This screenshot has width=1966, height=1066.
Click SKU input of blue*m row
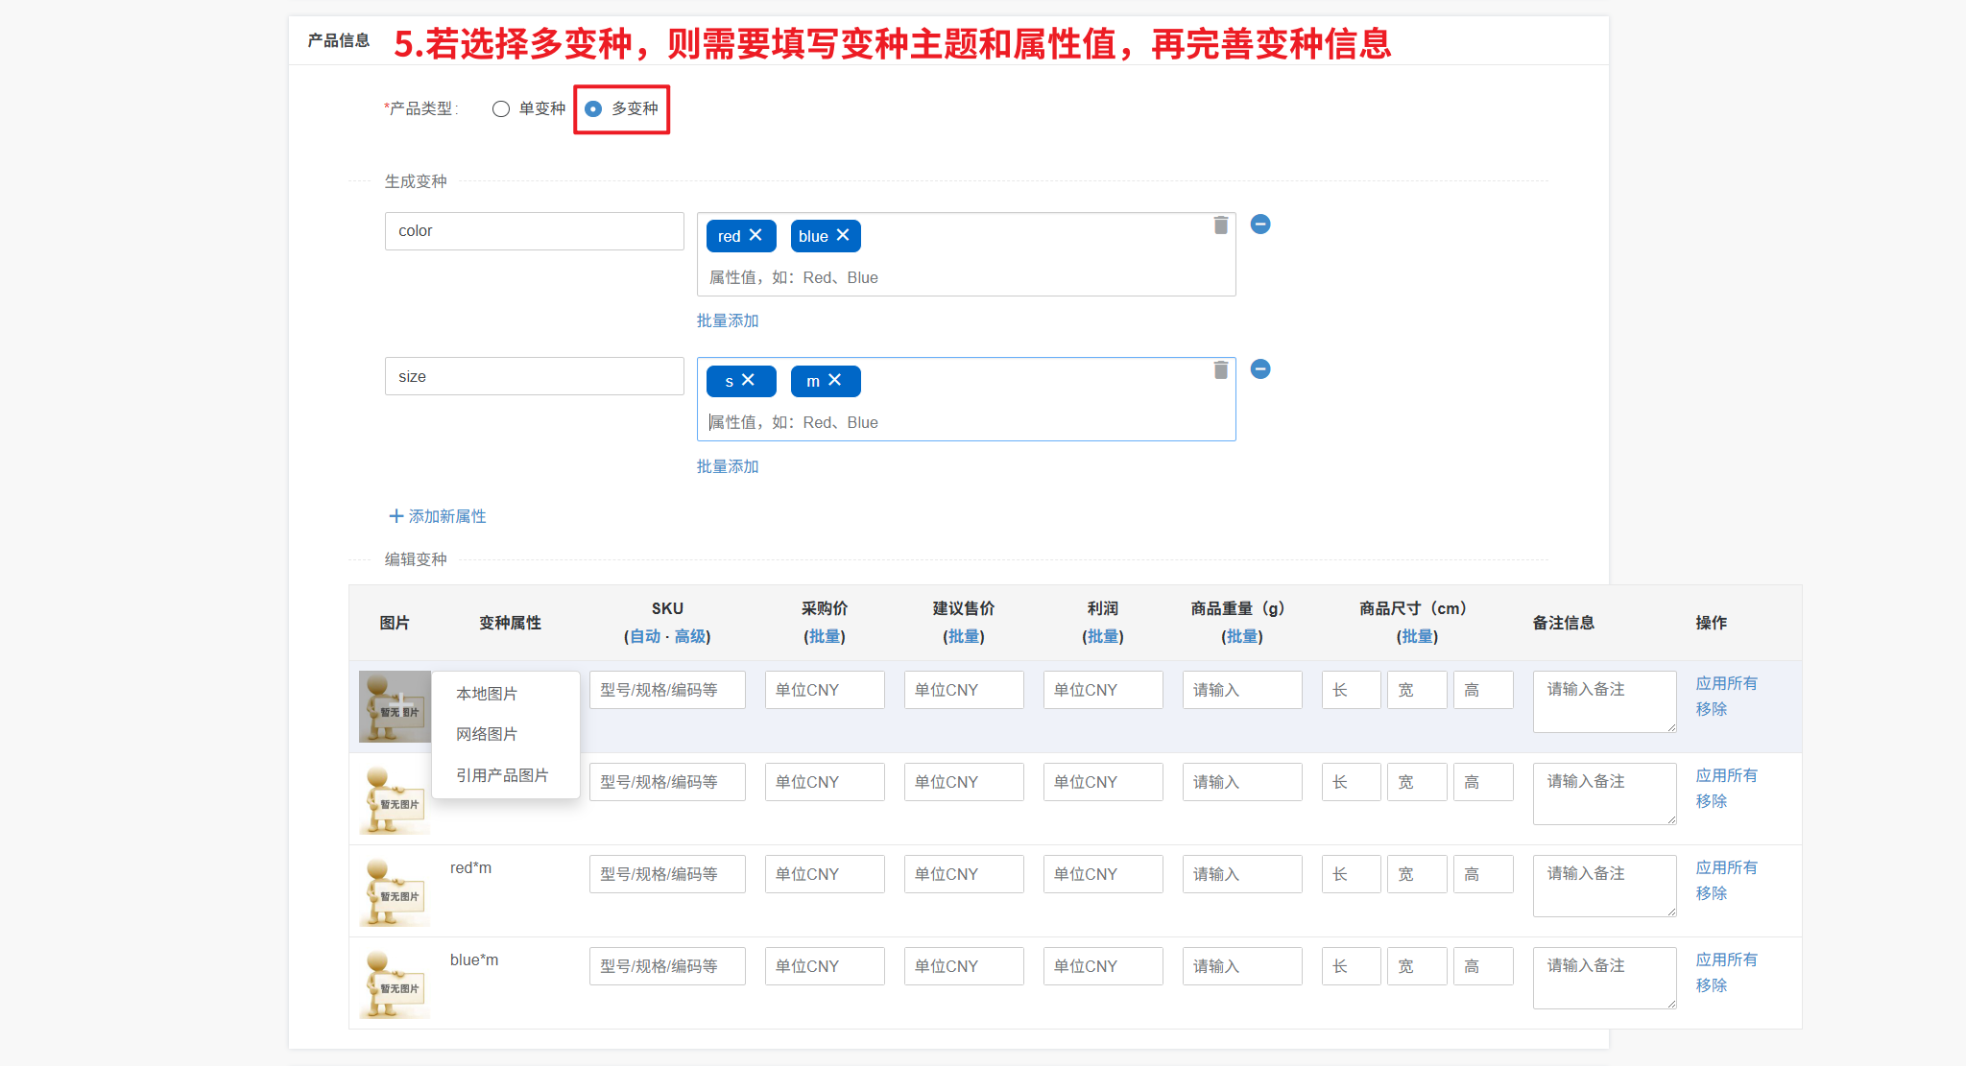click(667, 966)
